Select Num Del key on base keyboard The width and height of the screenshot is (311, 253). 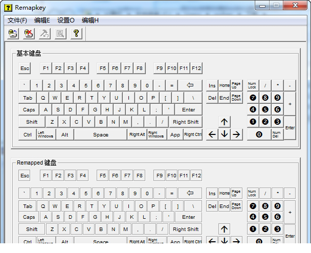(277, 134)
